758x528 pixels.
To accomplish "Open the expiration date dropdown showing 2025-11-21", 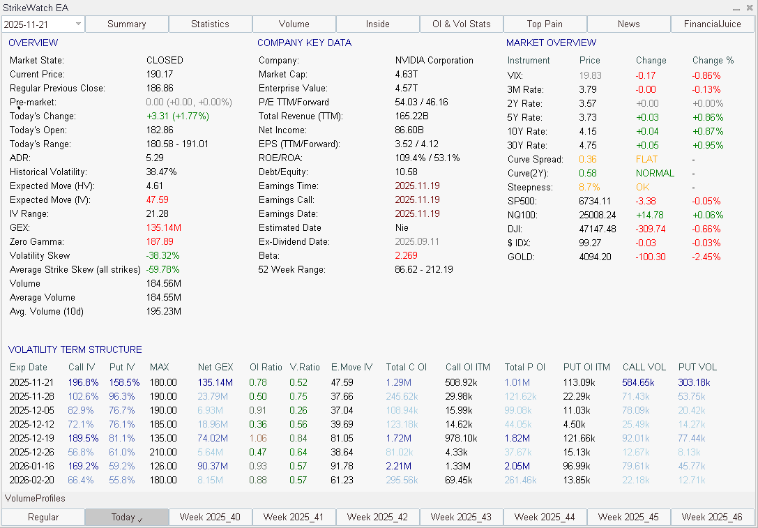I will (42, 23).
